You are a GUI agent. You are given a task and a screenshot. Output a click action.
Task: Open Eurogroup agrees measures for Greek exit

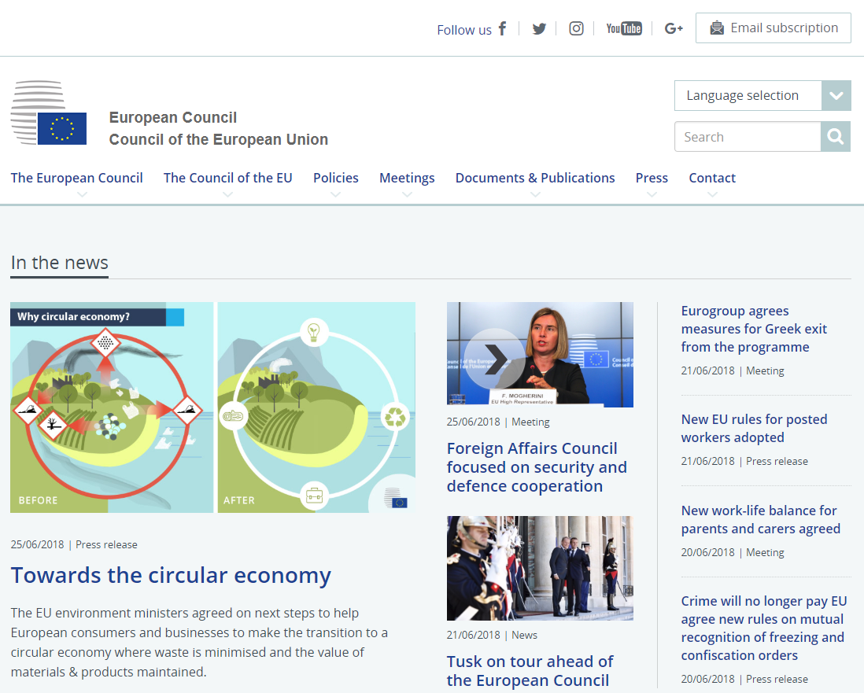[754, 329]
